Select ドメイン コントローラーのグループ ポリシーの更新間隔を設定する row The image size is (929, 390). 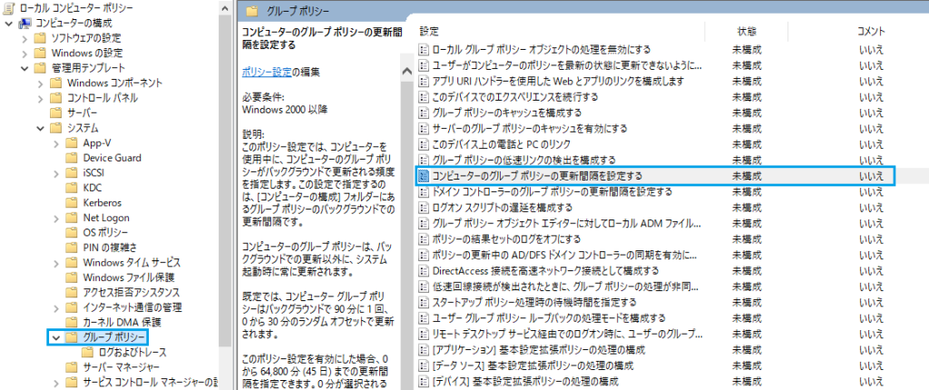[x=654, y=192]
